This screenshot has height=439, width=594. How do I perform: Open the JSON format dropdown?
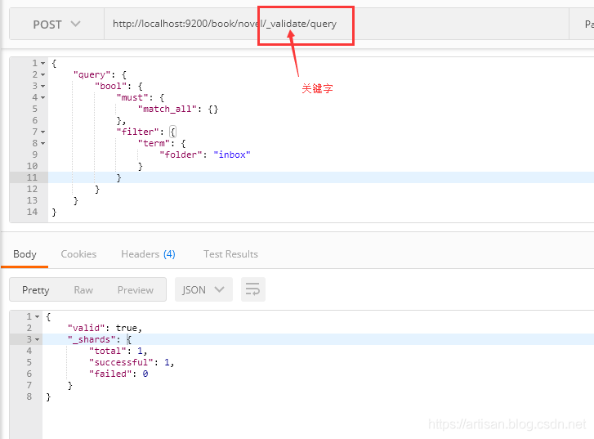(203, 289)
